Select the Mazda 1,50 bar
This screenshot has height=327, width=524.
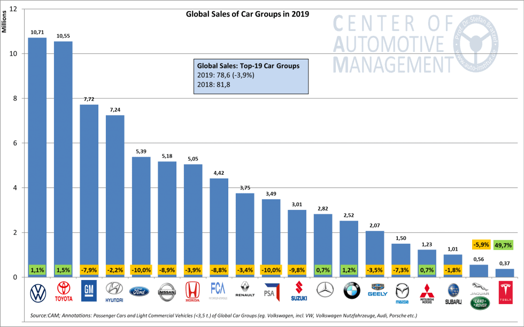click(400, 260)
